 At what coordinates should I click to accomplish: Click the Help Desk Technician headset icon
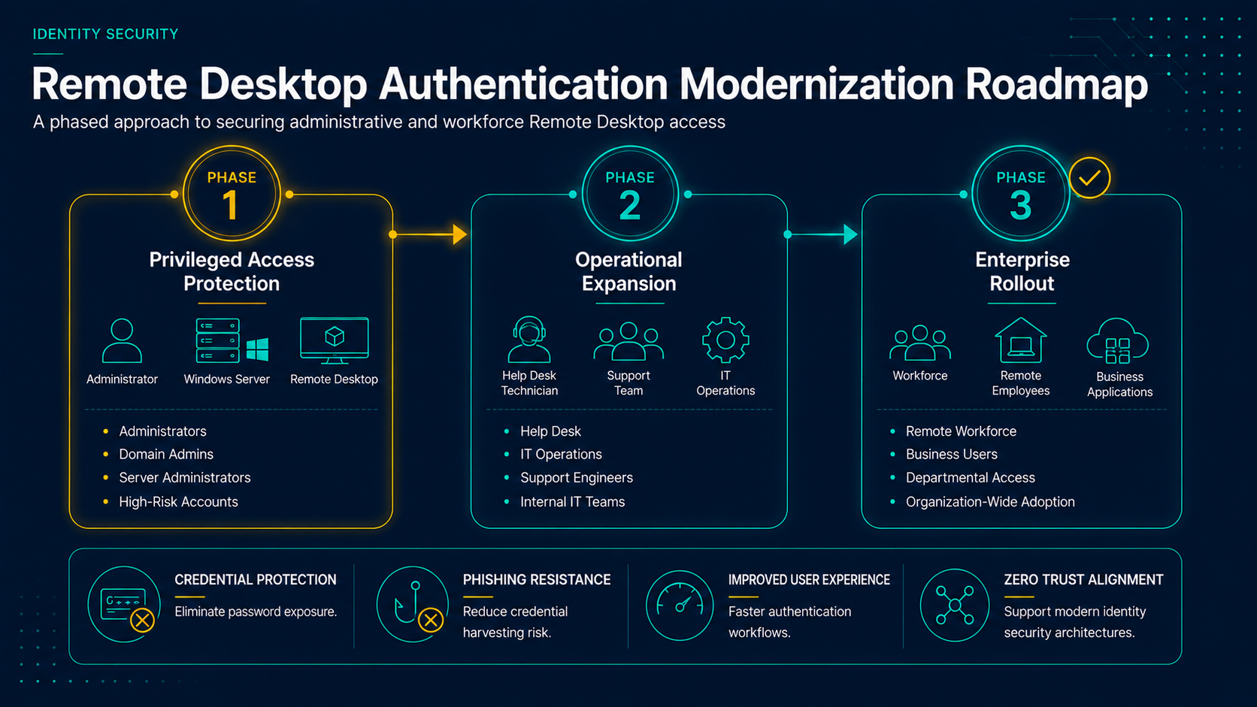tap(529, 340)
